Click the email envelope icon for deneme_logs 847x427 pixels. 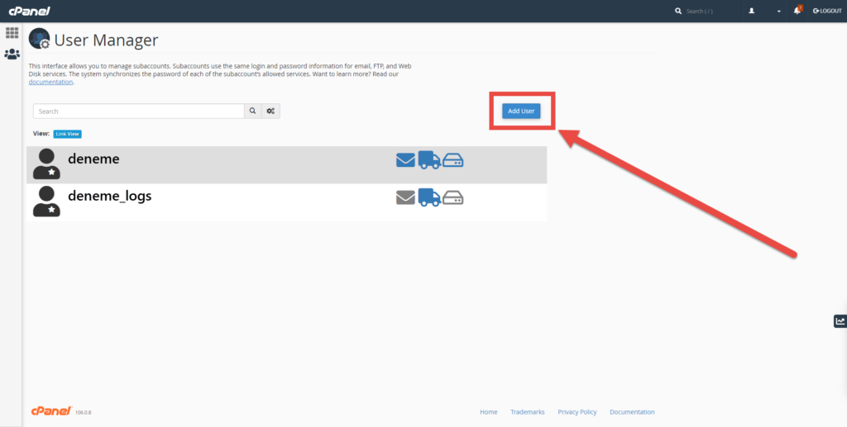point(405,197)
